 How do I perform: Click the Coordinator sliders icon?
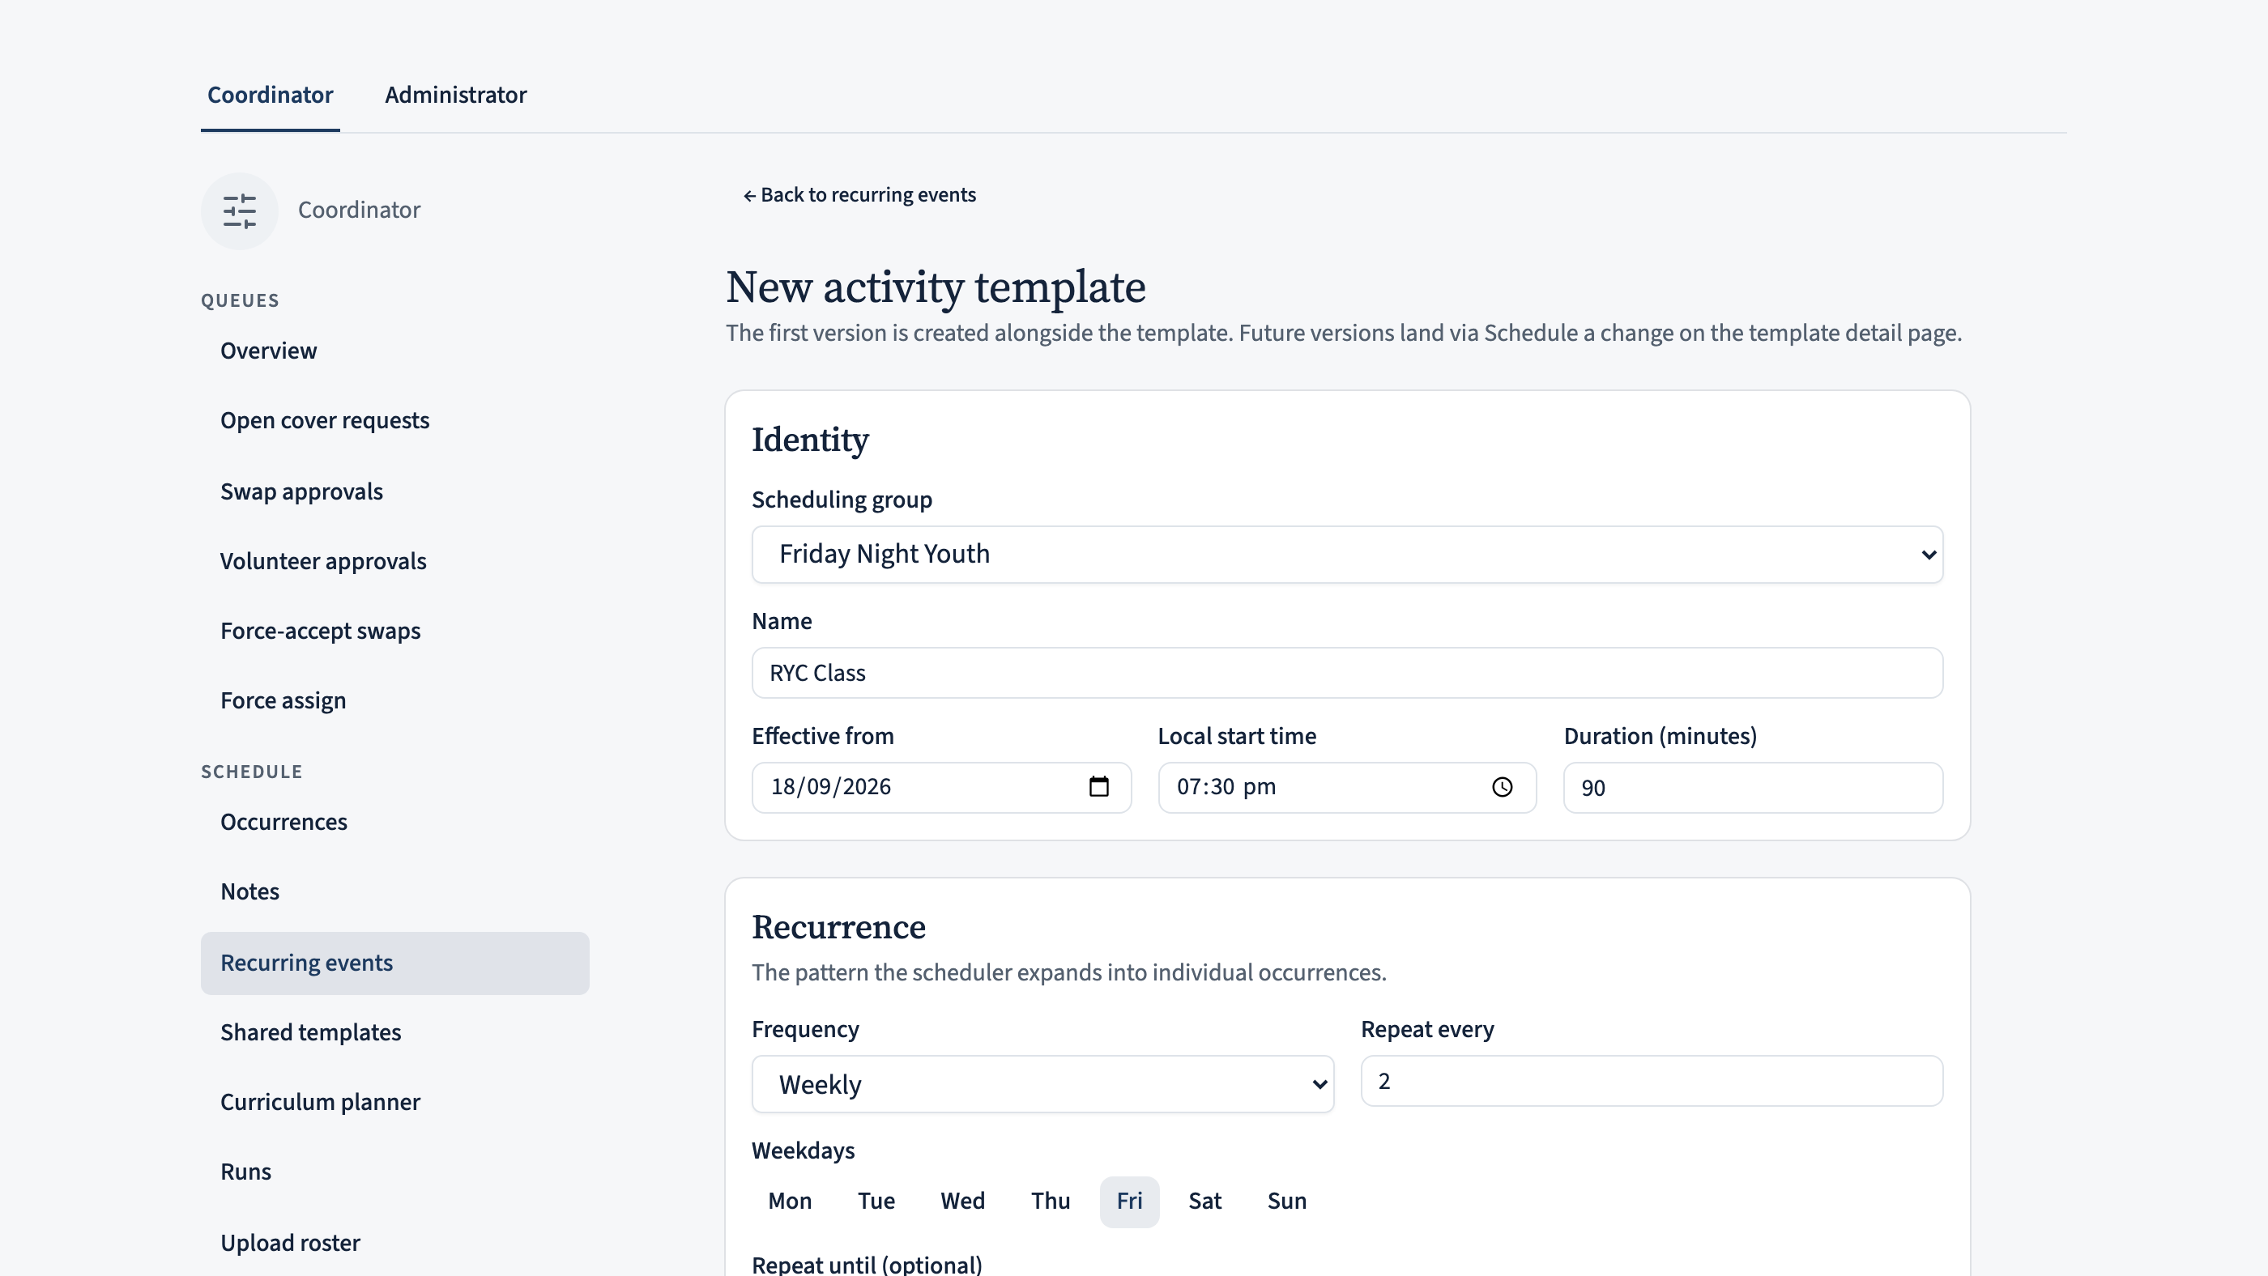pos(240,211)
